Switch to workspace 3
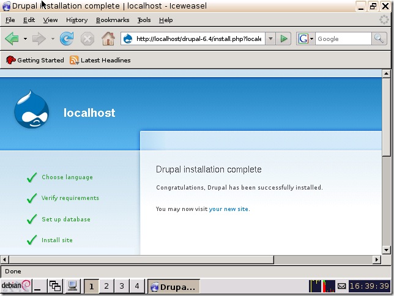This screenshot has height=296, width=394. (122, 286)
